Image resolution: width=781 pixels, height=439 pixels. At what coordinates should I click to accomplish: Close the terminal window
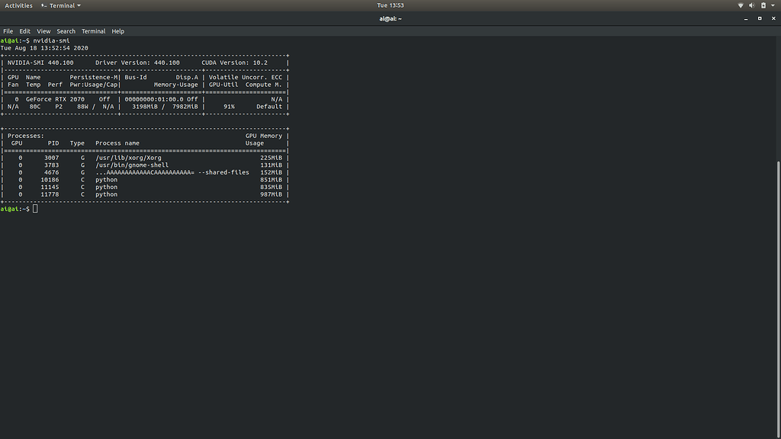[x=773, y=18]
